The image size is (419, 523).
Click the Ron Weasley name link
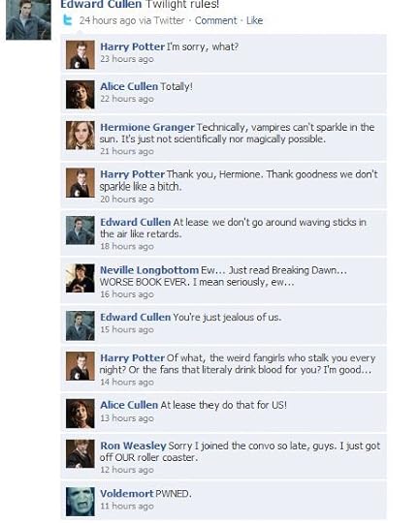[x=133, y=446]
